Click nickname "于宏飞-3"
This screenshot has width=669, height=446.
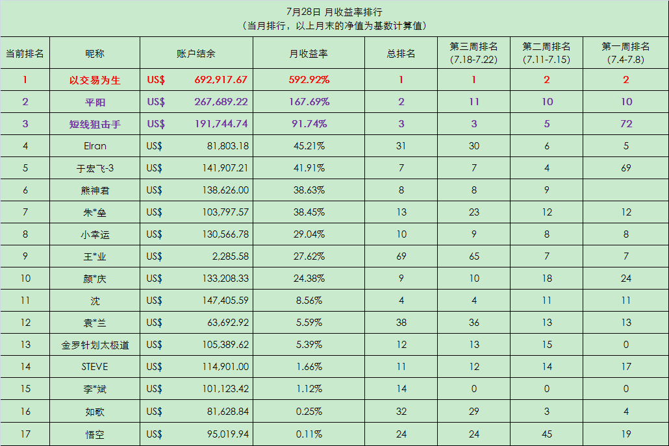click(95, 168)
